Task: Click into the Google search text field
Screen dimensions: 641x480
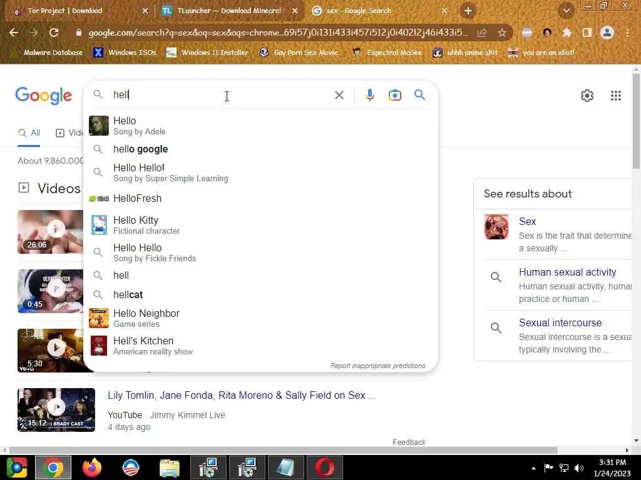Action: pos(221,95)
